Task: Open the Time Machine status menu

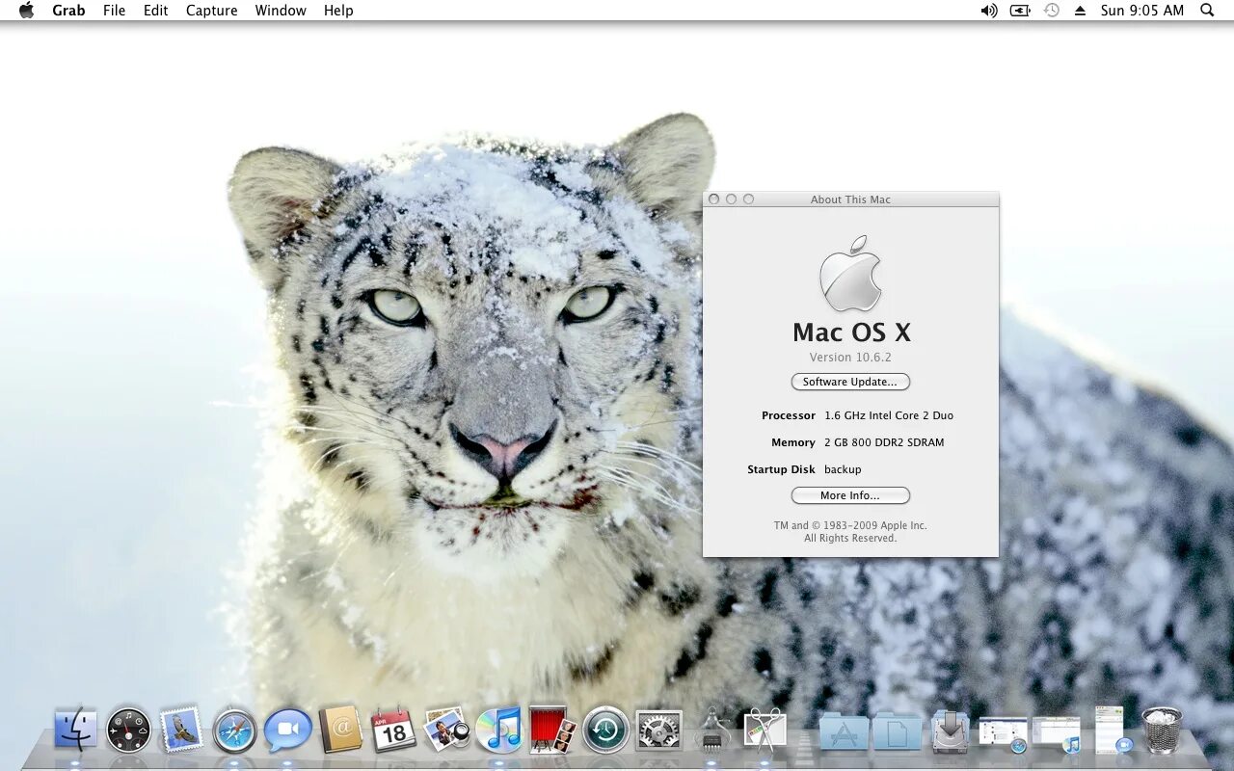Action: pyautogui.click(x=1051, y=11)
